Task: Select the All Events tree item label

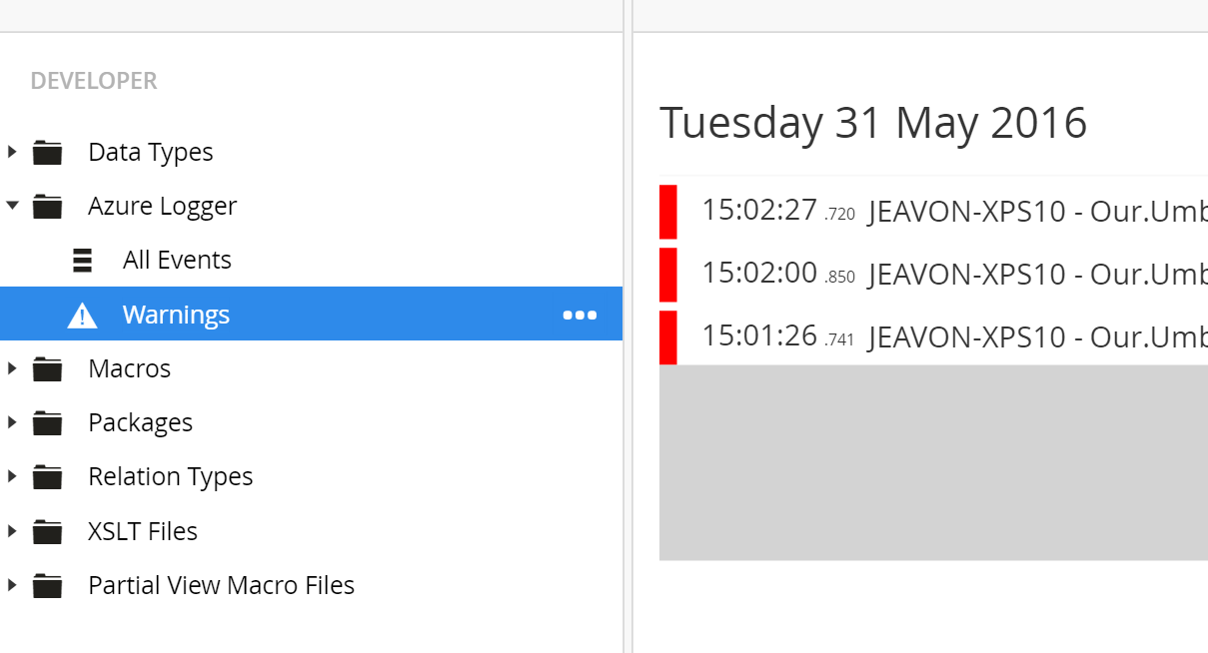Action: 177,261
